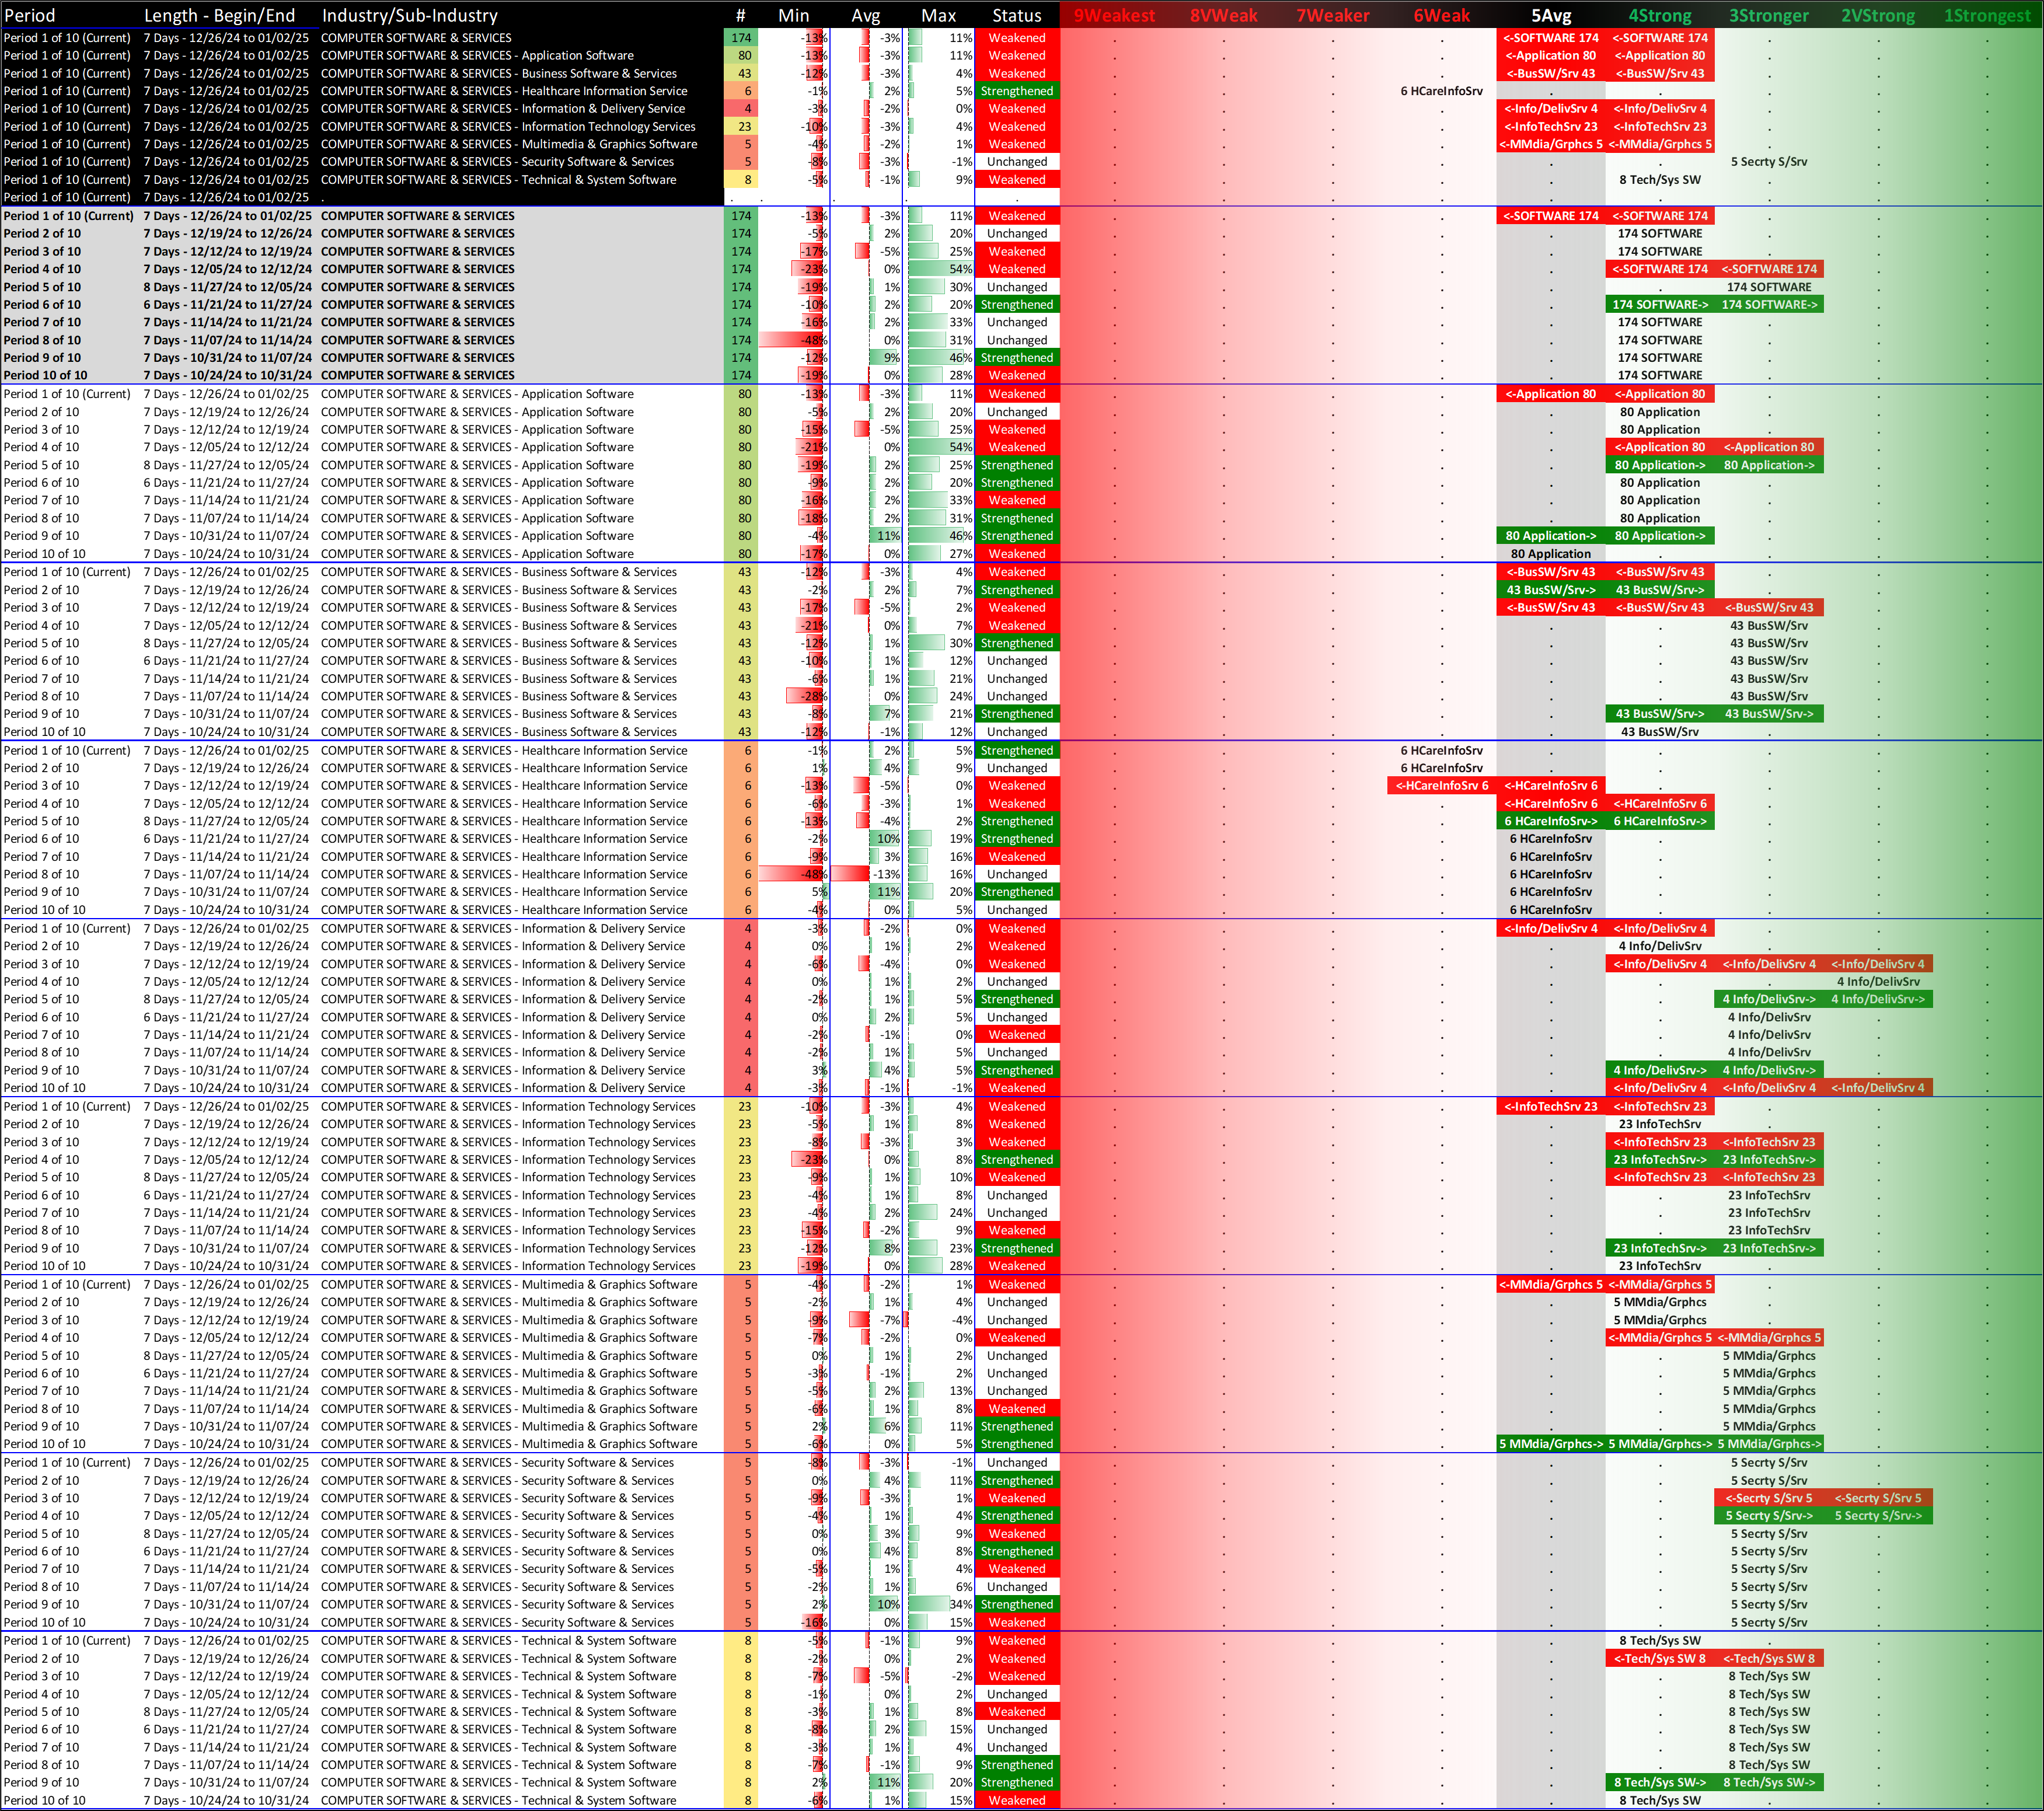Click green 5 MMdia/Grphcs-> cell in 5Avg column
Viewport: 2044px width, 1811px height.
[x=1550, y=1444]
